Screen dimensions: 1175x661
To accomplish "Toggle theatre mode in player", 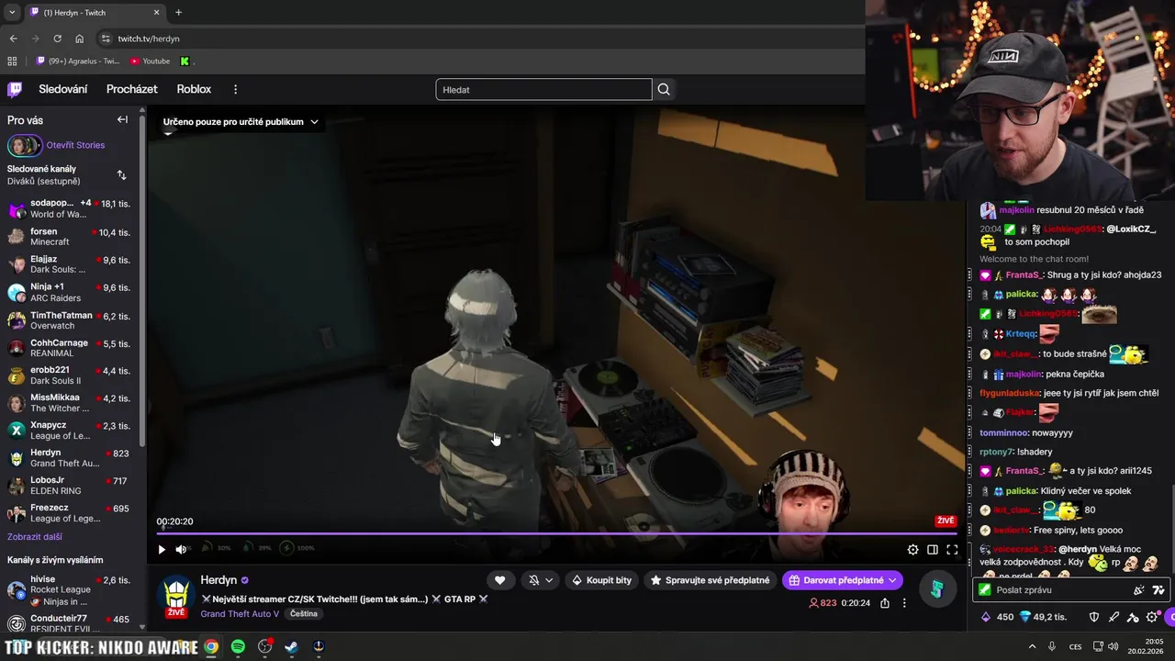I will [x=933, y=550].
